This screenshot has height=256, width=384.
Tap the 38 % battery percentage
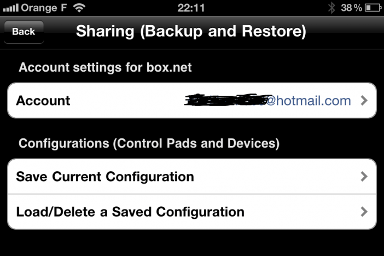pos(351,8)
